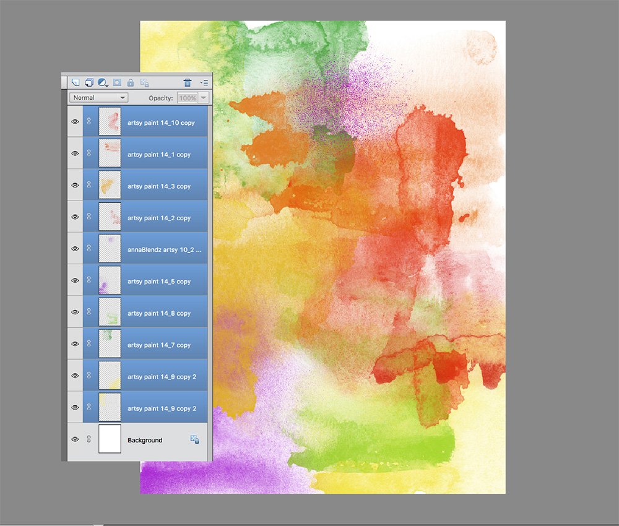The height and width of the screenshot is (526, 619).
Task: Click link icon on artsy paint 14_10 copy
Action: [89, 121]
